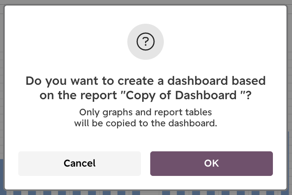The height and width of the screenshot is (195, 292).
Task: Click the dimmed background at bottom-right corner
Action: coord(289,192)
